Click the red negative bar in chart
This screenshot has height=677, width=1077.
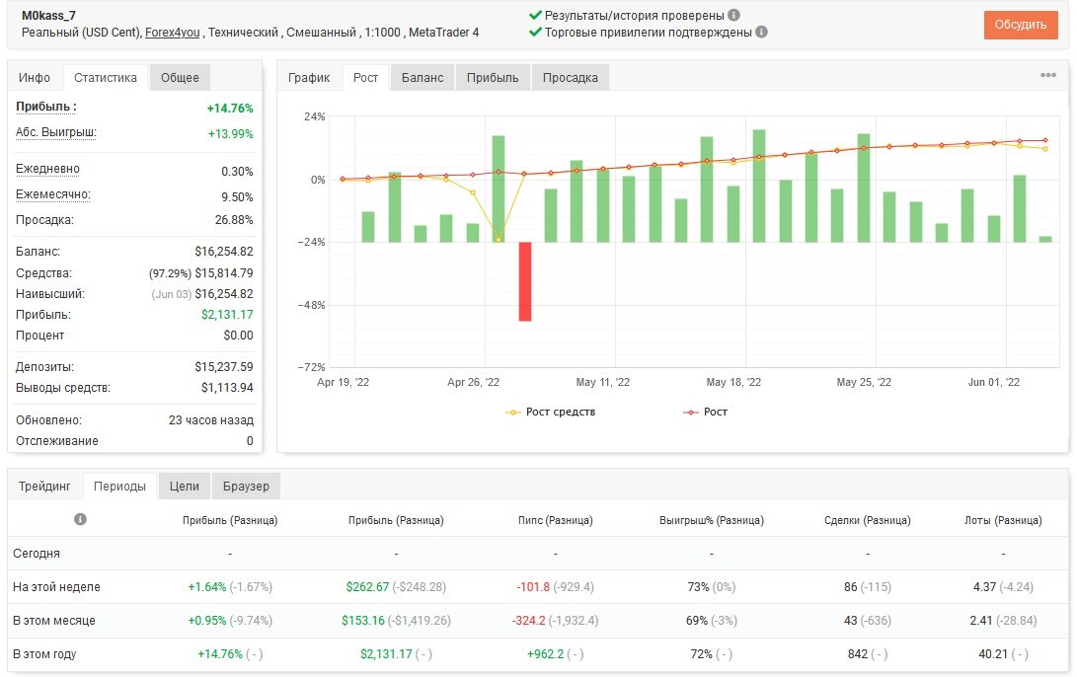pyautogui.click(x=525, y=281)
